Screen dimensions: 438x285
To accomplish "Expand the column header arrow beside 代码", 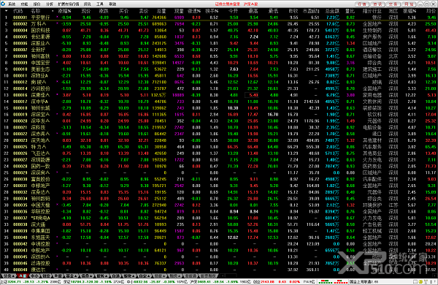I will coord(6,11).
